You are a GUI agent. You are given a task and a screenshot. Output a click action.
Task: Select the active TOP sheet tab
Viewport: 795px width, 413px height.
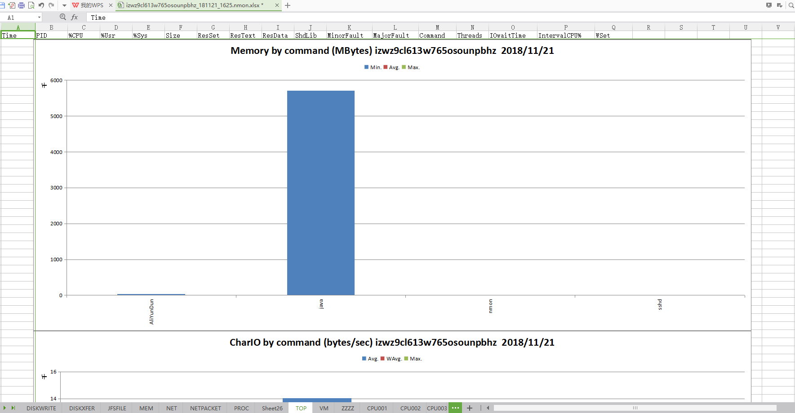301,408
